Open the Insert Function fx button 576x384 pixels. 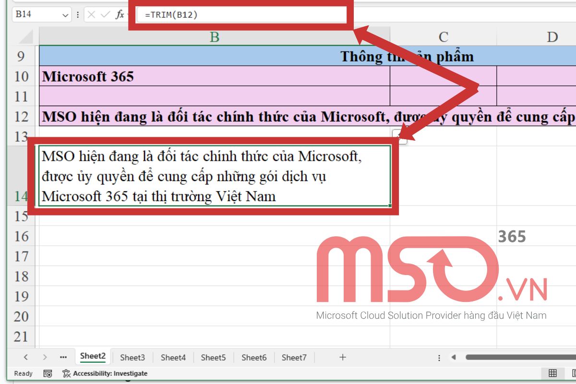[x=120, y=15]
